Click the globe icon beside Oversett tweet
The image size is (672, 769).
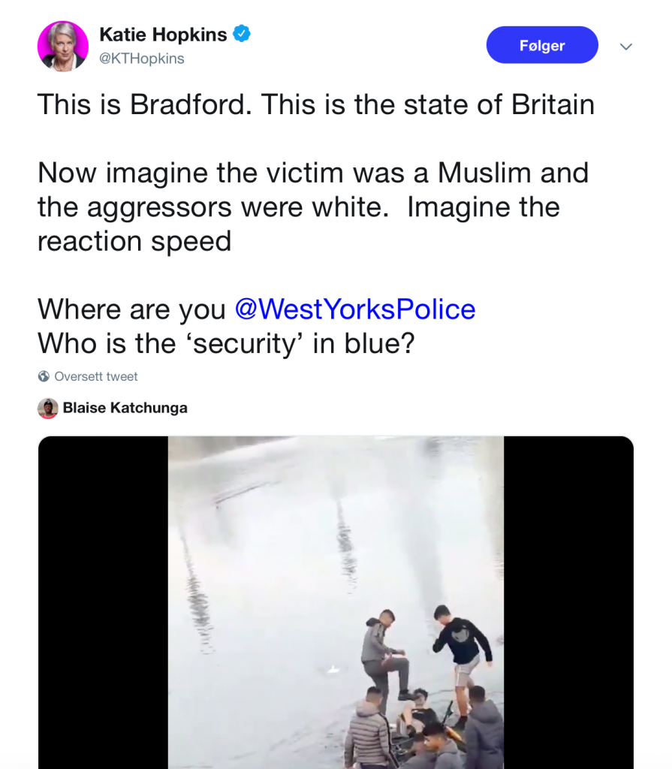[x=44, y=376]
